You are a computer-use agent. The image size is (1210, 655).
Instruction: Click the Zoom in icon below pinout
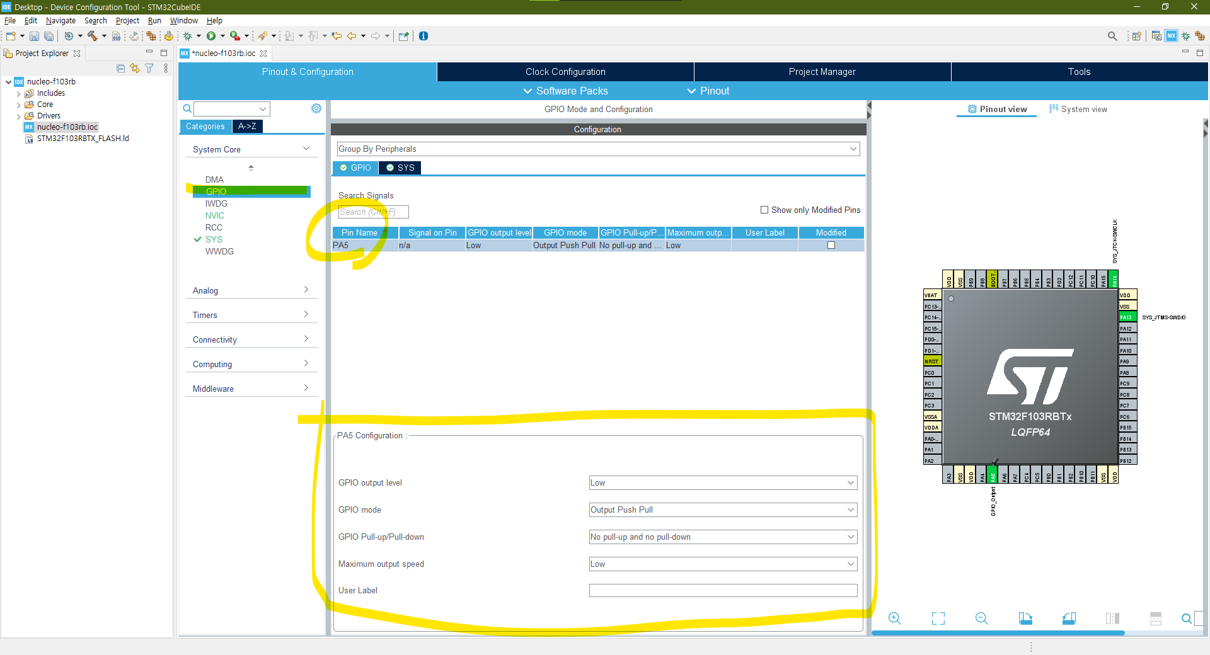coord(894,618)
